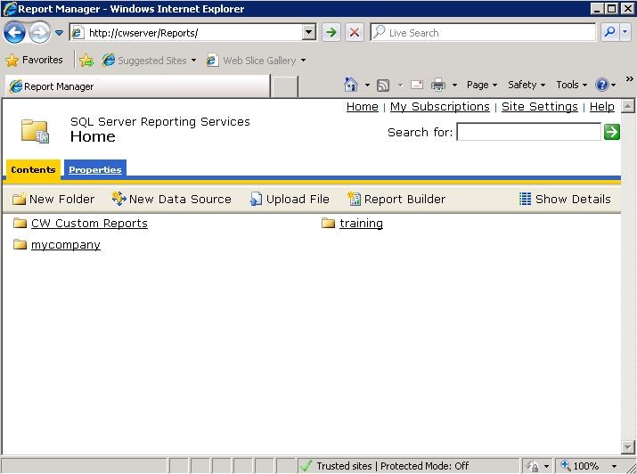The width and height of the screenshot is (637, 474).
Task: Click the blue Help question mark icon
Action: point(601,85)
